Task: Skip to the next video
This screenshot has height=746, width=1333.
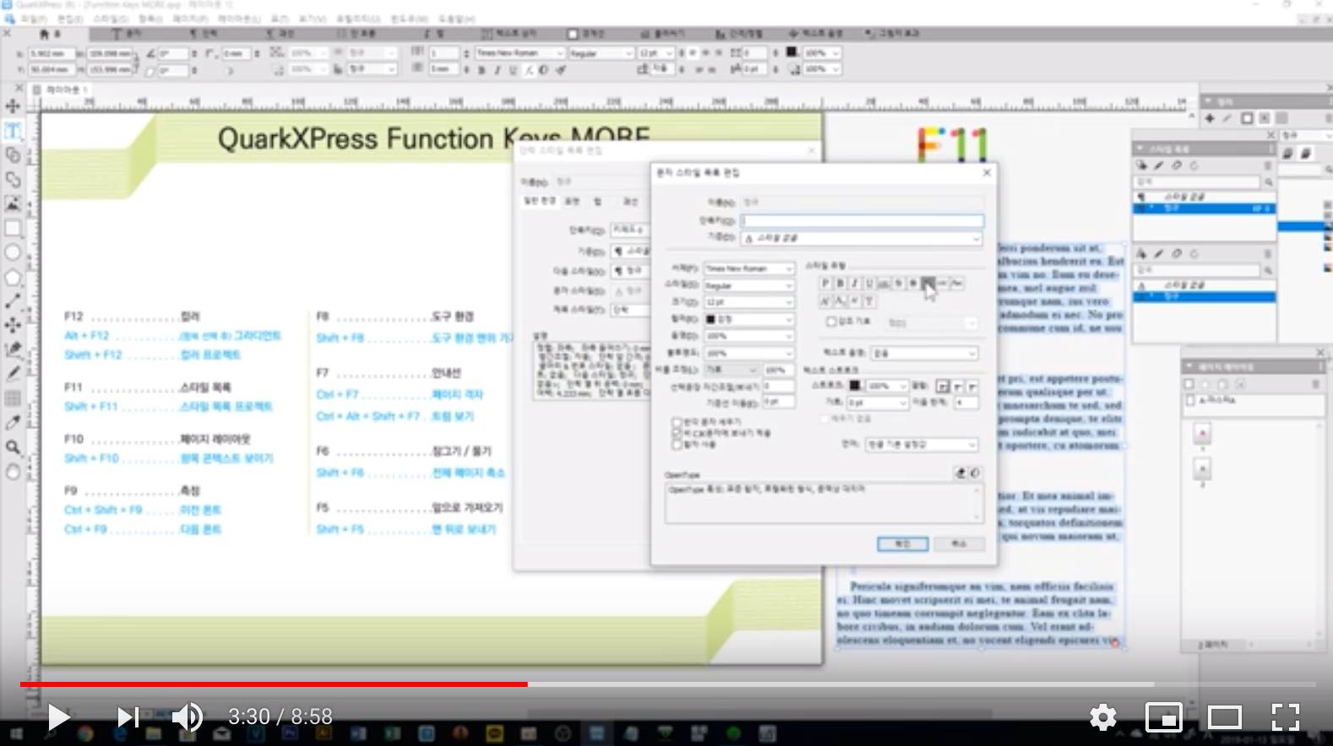Action: 128,717
